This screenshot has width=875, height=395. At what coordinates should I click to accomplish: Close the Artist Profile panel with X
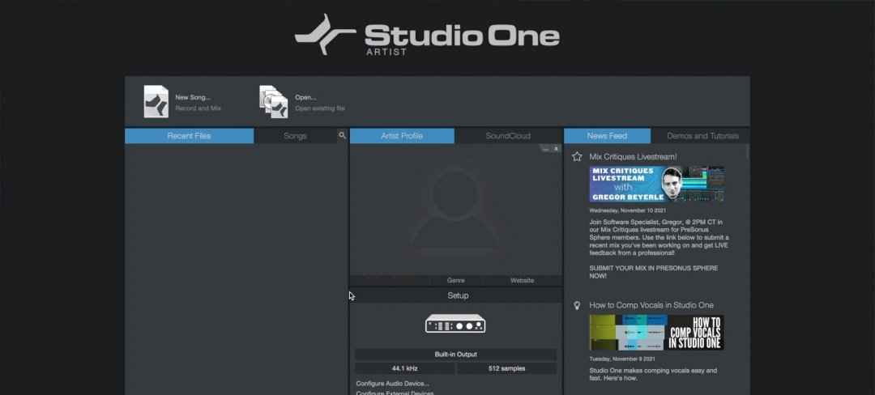click(x=556, y=149)
